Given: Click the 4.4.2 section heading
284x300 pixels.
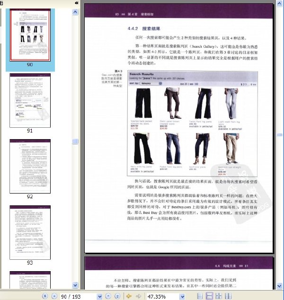Looking at the screenshot, I should click(x=144, y=29).
